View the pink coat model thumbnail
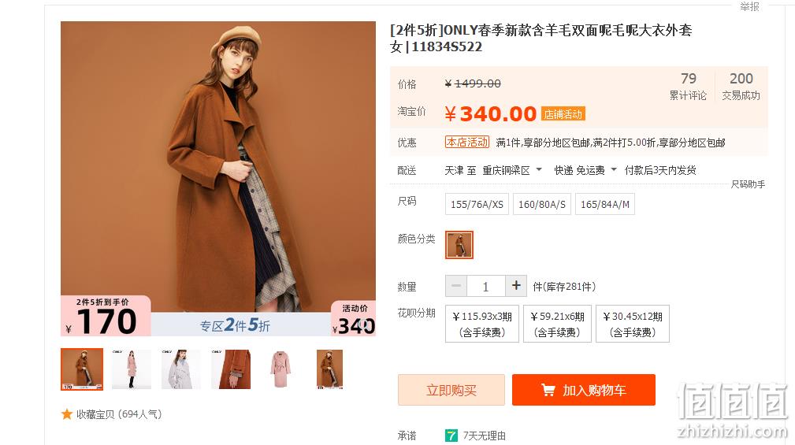795x445 pixels. (132, 369)
